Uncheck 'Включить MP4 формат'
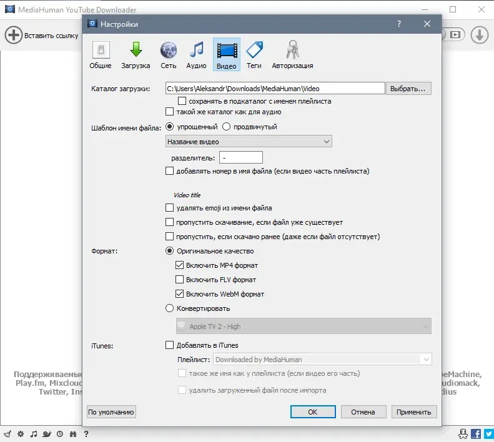Viewport: 494px width, 442px height. pos(180,265)
